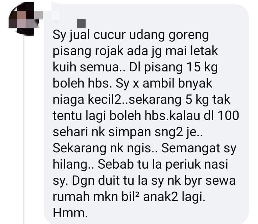Click the line "Dgn duit tu la sy nk byr sewa"
258x224 pixels.
pos(154,181)
